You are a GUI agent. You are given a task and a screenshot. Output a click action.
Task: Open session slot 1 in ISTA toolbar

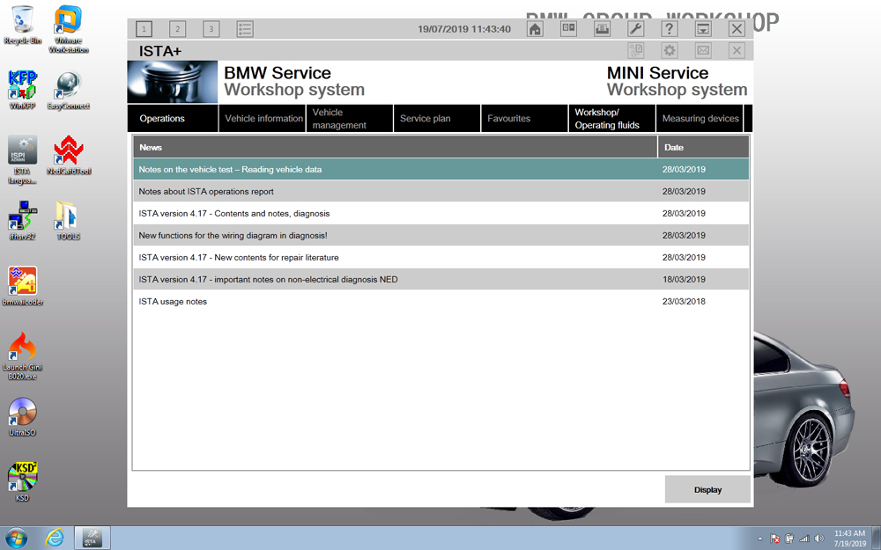pyautogui.click(x=144, y=29)
